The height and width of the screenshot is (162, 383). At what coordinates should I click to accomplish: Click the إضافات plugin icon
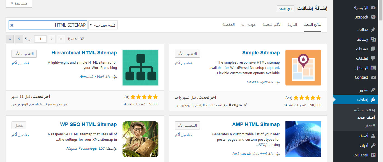pos(373,99)
